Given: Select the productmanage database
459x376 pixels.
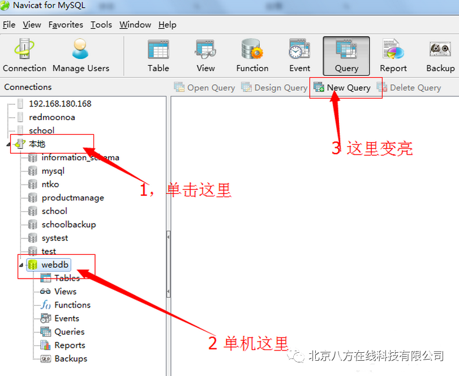Looking at the screenshot, I should [x=72, y=198].
